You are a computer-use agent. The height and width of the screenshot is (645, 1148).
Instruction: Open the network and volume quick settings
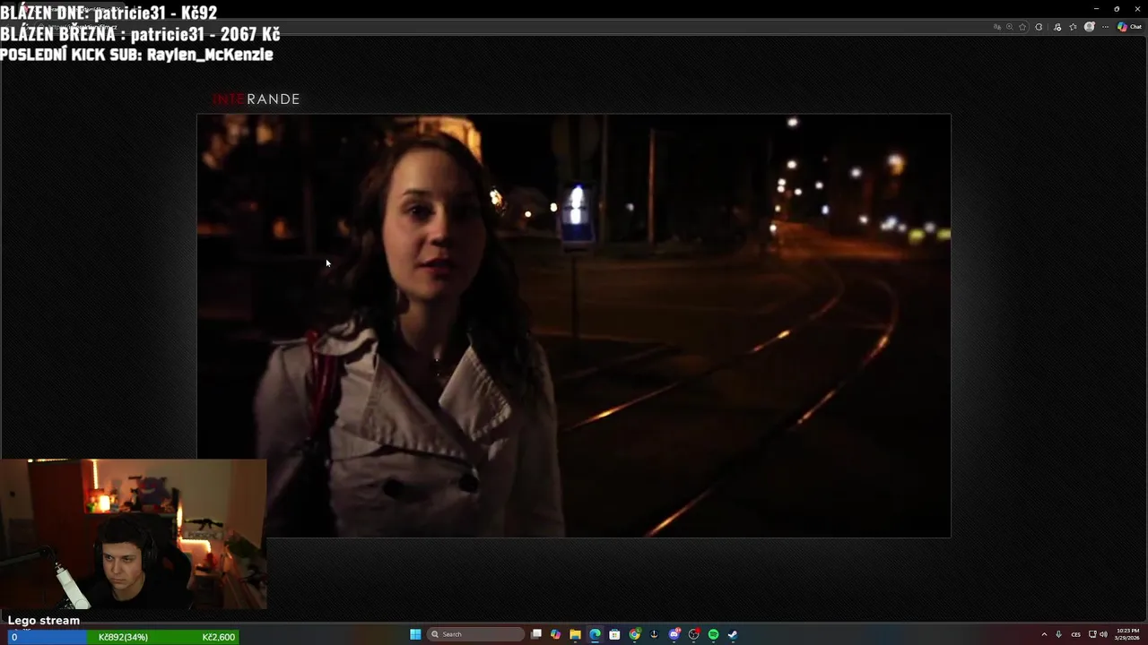pos(1098,634)
